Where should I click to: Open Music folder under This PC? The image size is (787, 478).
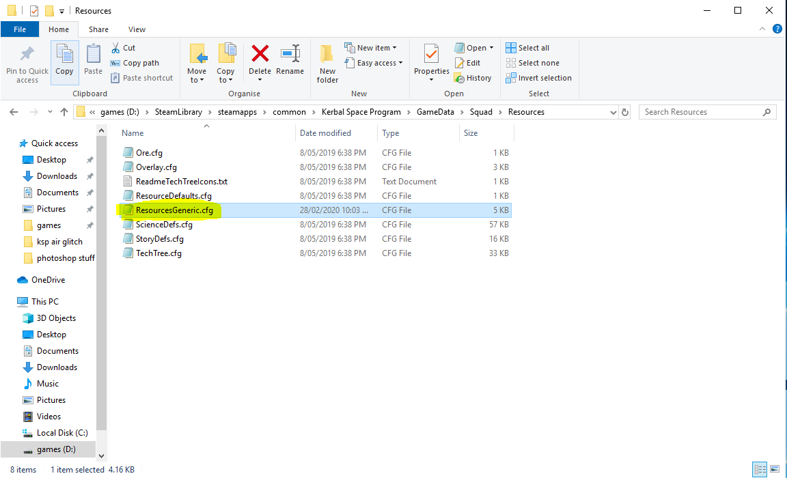pos(47,384)
